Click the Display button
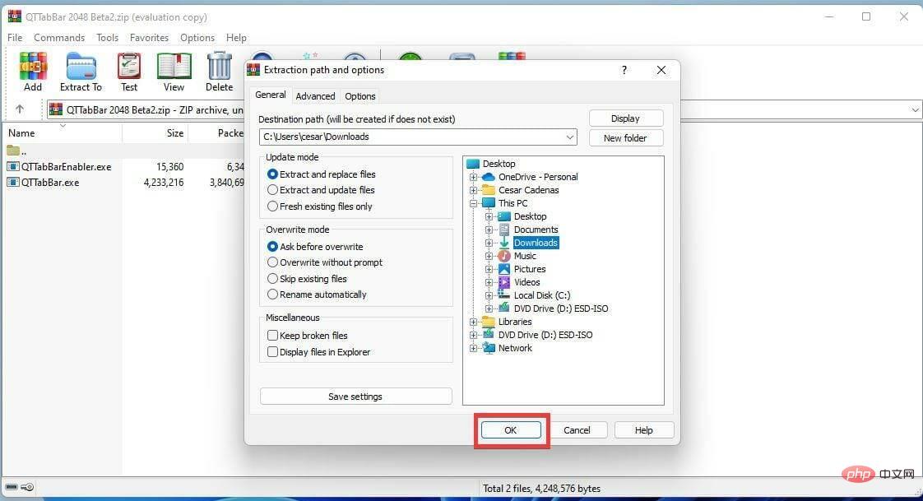 coord(626,118)
